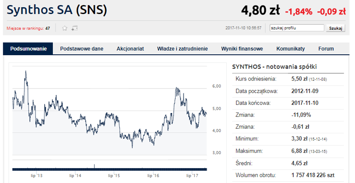Follow the Miejsce w rankingu link
The height and width of the screenshot is (183, 355).
(x=25, y=28)
